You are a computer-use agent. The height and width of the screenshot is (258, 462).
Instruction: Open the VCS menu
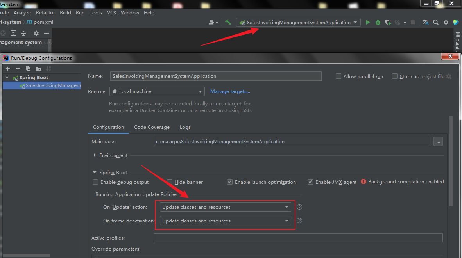coord(111,12)
